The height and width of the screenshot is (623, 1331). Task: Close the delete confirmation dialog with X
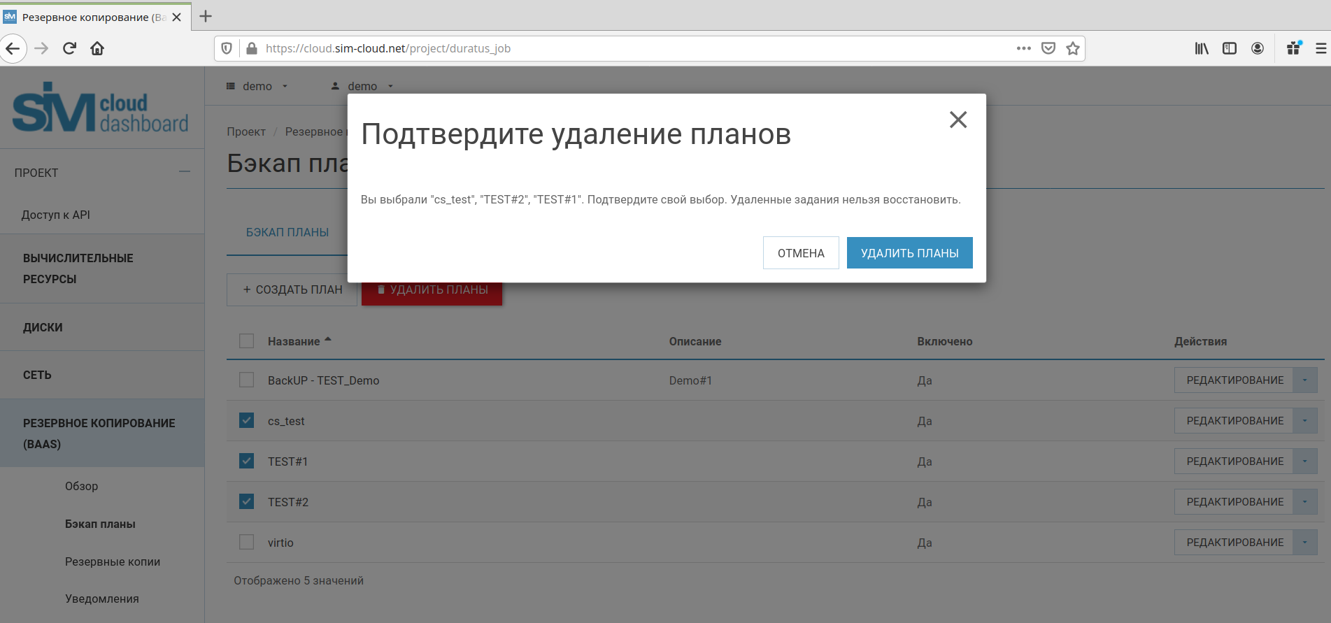click(958, 120)
